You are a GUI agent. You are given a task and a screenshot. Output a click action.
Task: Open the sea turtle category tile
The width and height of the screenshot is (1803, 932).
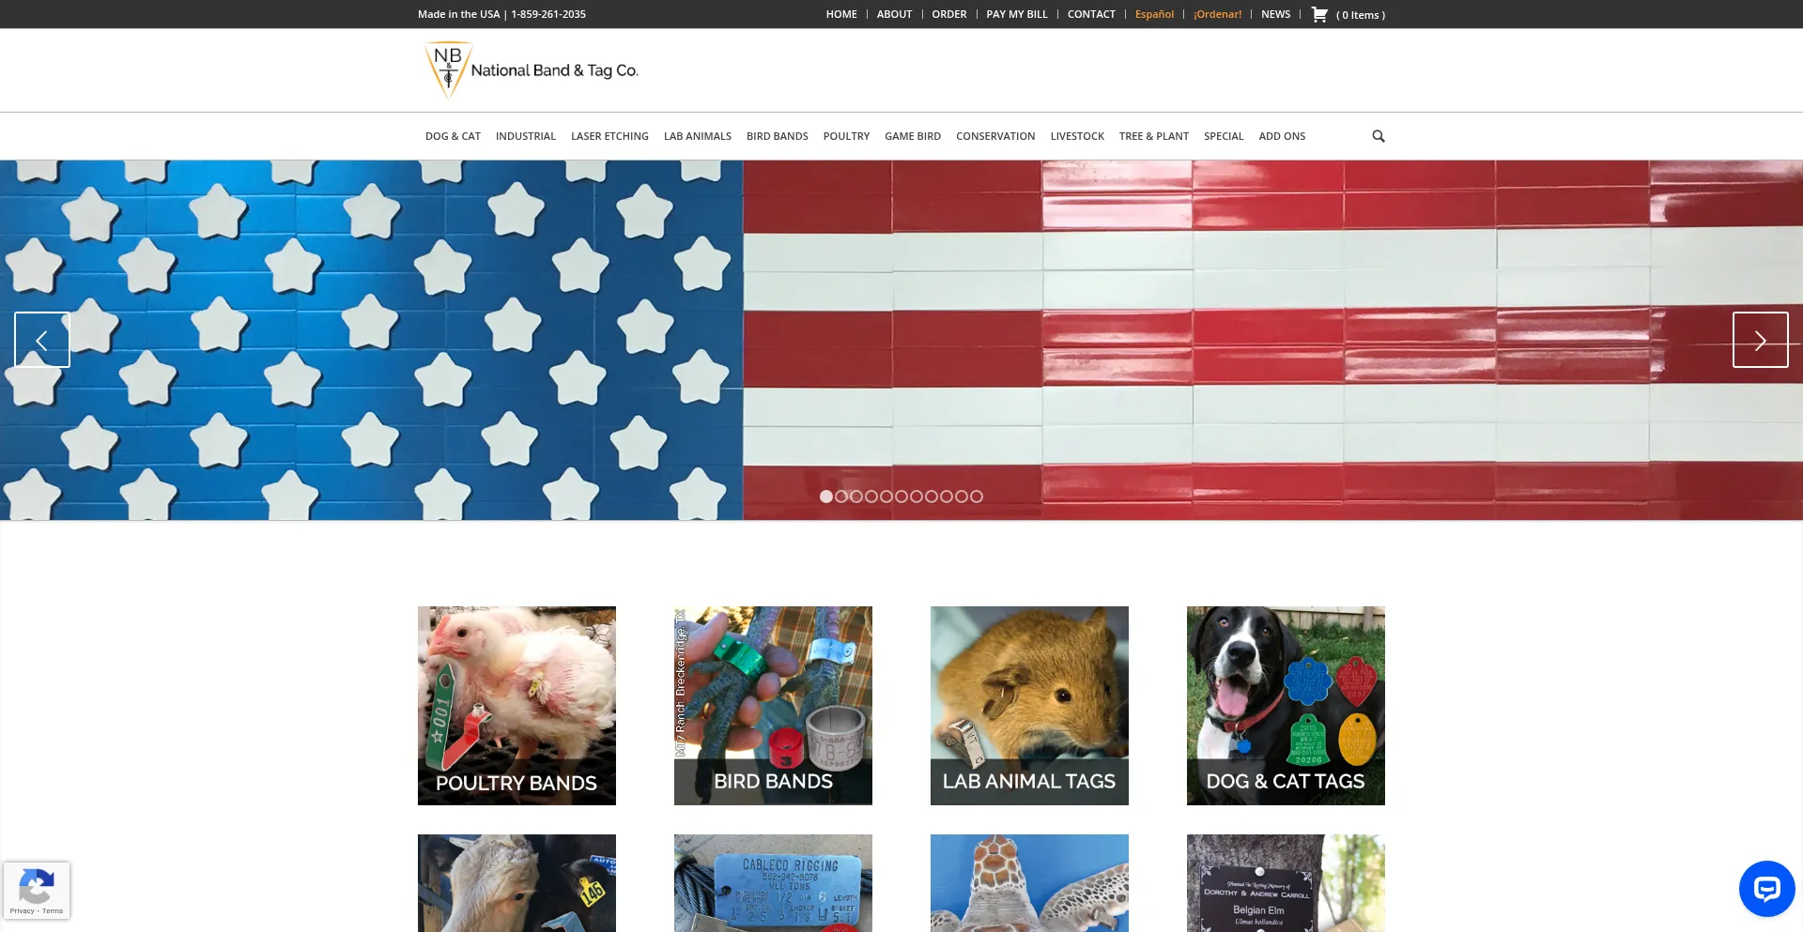tap(1029, 883)
